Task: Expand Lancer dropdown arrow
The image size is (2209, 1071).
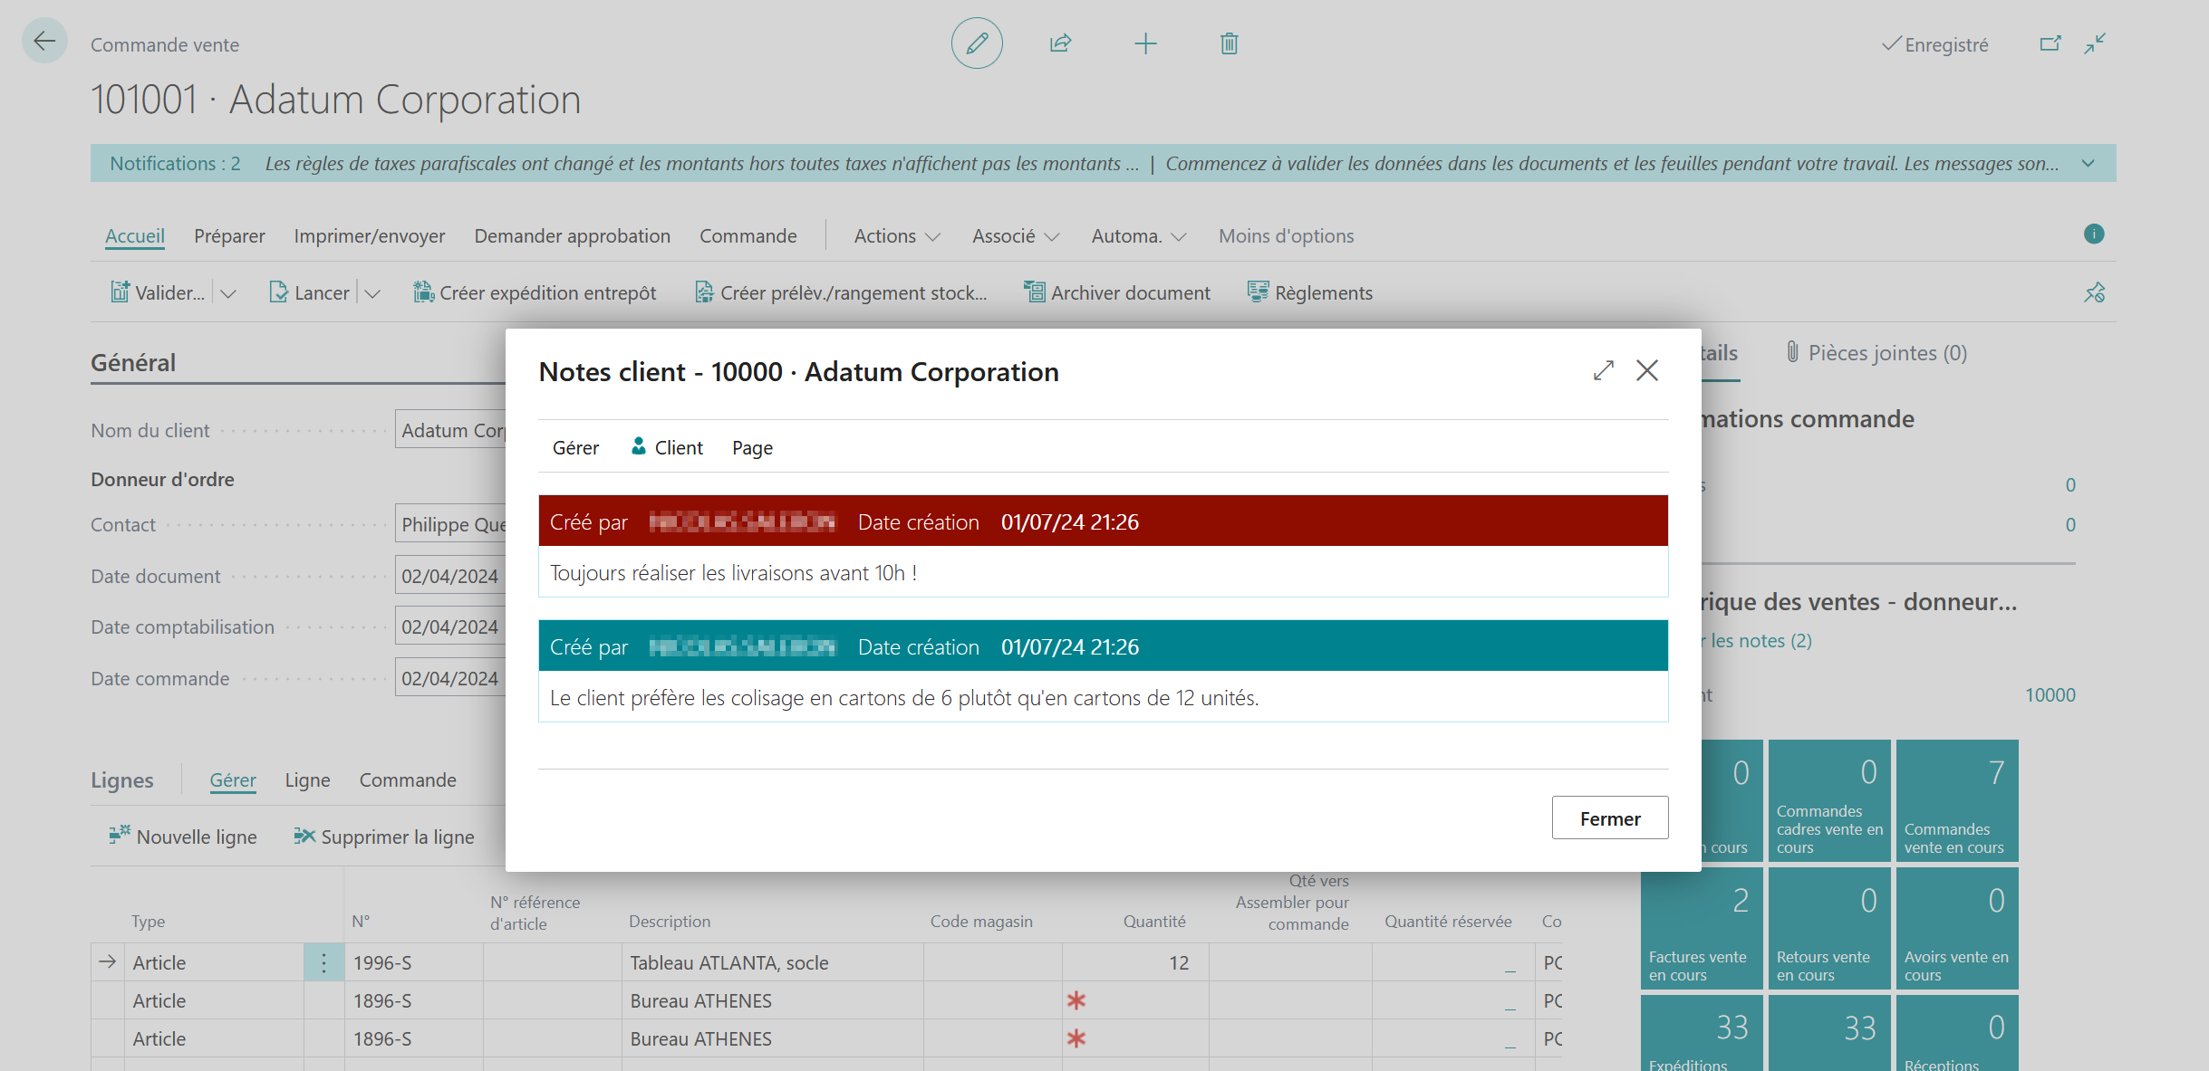Action: point(372,293)
